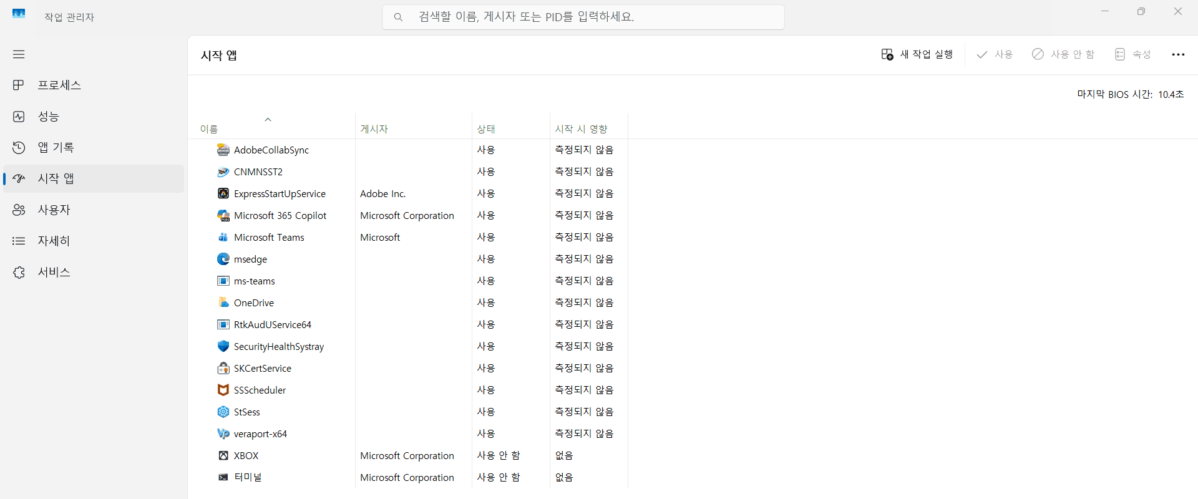Select the 시작 앱 tab
1198x499 pixels.
point(94,178)
